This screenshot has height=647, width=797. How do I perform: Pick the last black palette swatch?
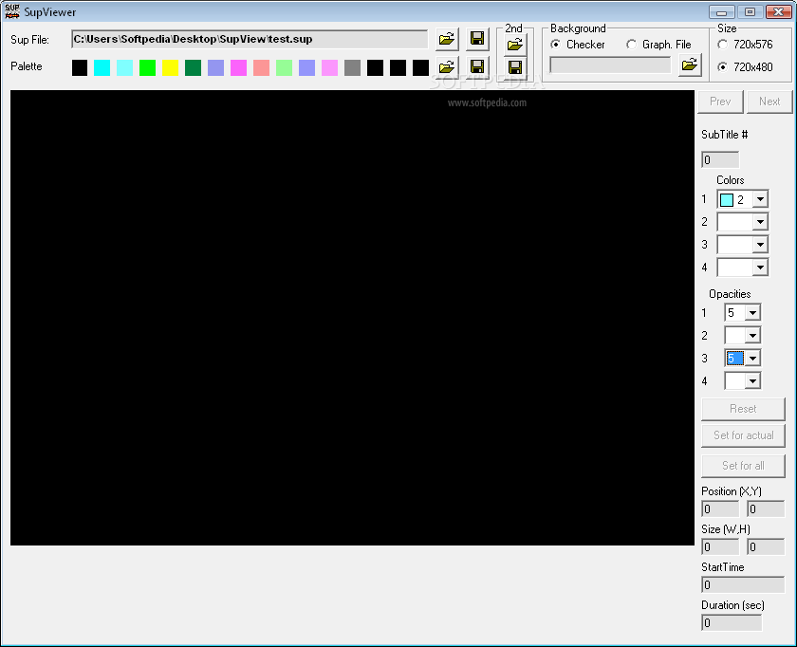point(420,67)
